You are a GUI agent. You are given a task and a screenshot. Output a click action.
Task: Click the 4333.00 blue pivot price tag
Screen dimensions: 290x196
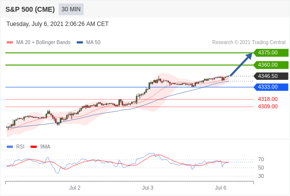[x=271, y=87]
